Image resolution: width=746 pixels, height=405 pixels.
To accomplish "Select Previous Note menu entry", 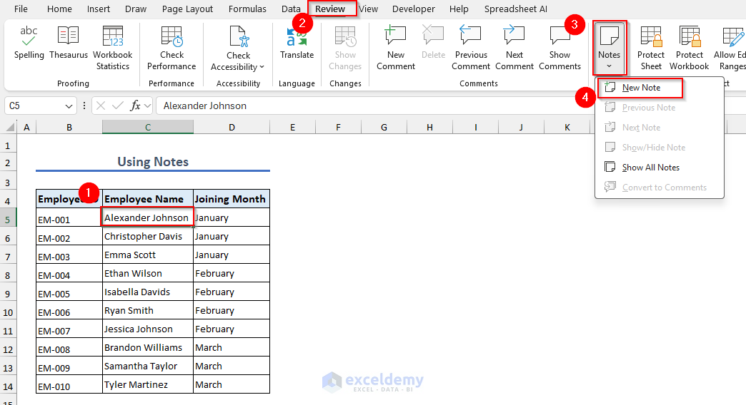I will 660,108.
